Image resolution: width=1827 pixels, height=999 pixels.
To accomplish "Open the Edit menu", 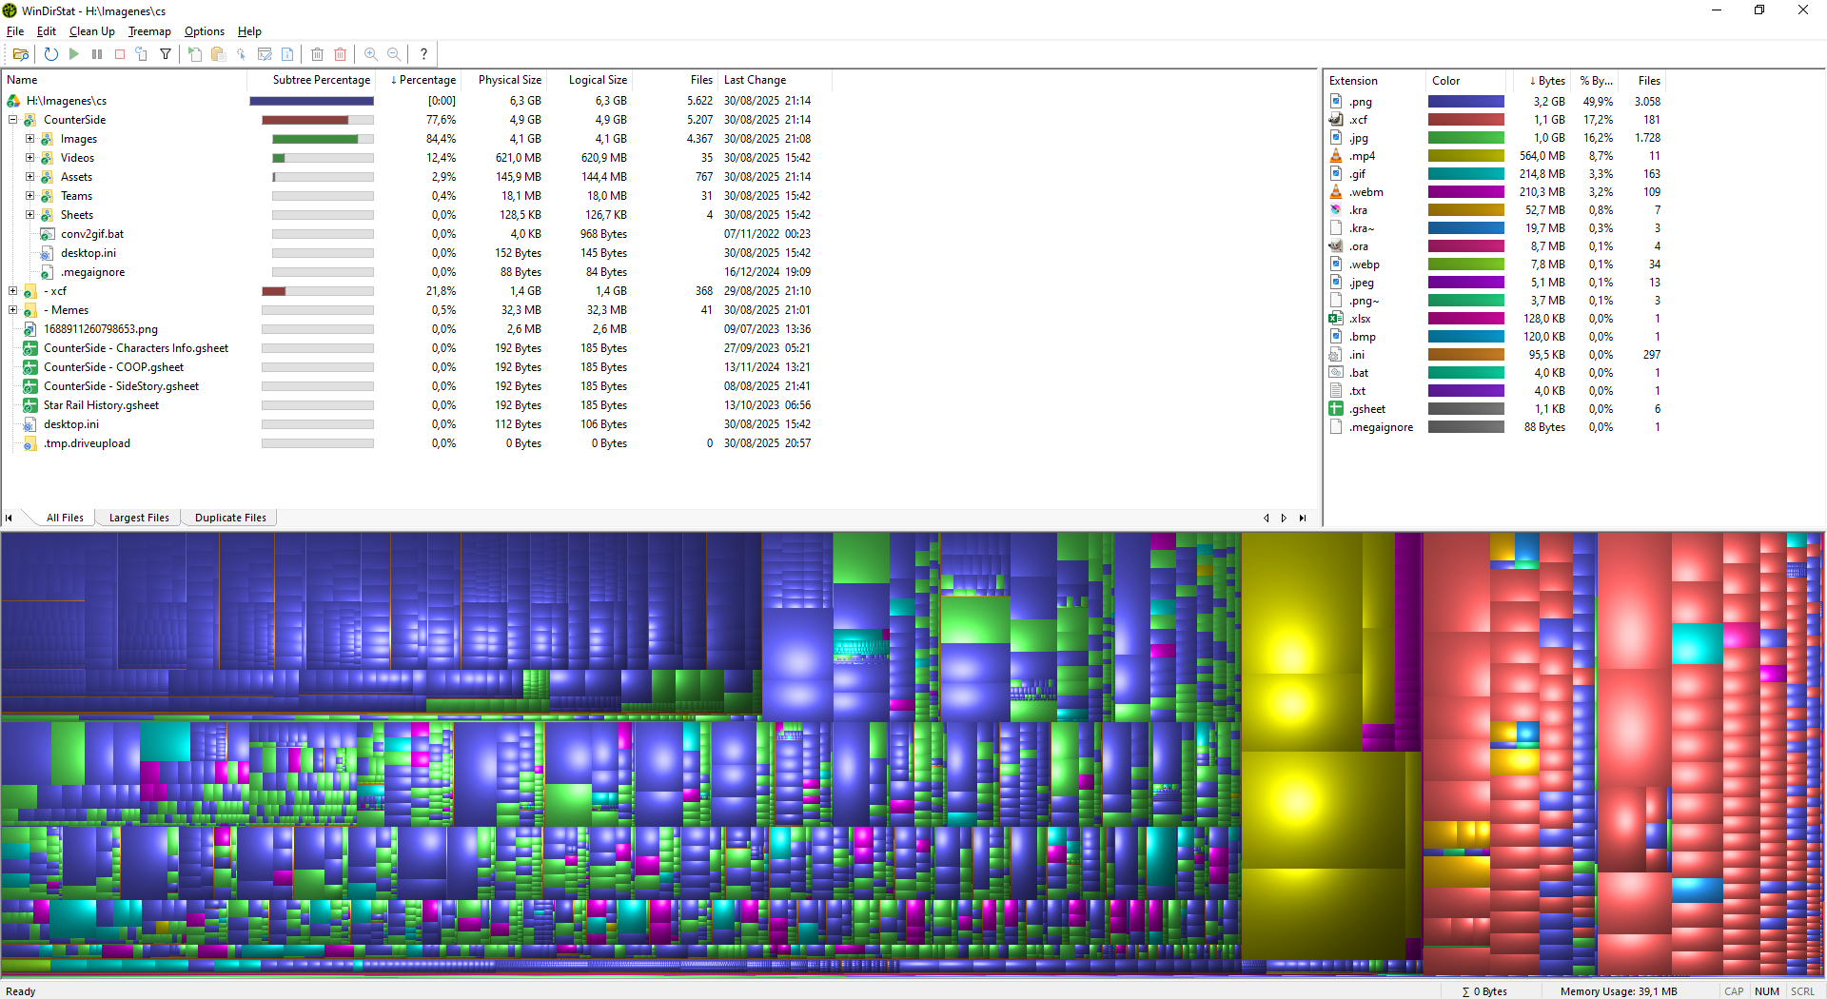I will pos(47,31).
